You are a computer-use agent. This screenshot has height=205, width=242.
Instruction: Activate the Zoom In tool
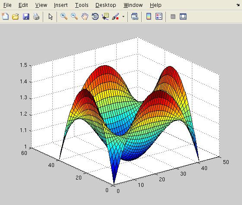point(64,16)
